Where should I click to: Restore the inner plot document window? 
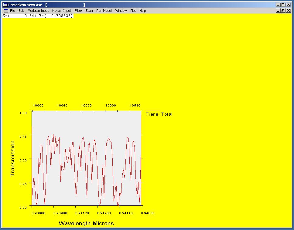coord(283,11)
